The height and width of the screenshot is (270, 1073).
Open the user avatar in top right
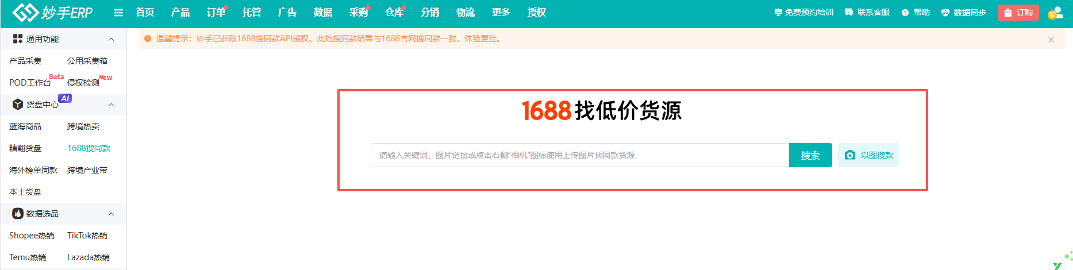coord(1055,13)
